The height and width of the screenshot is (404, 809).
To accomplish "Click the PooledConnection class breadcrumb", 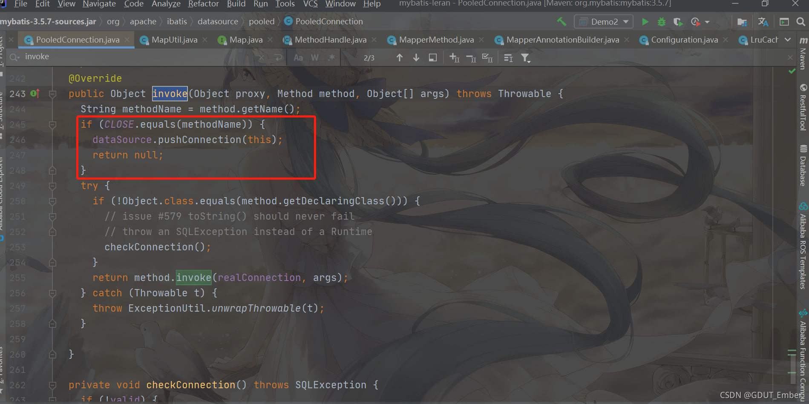I will (x=324, y=21).
